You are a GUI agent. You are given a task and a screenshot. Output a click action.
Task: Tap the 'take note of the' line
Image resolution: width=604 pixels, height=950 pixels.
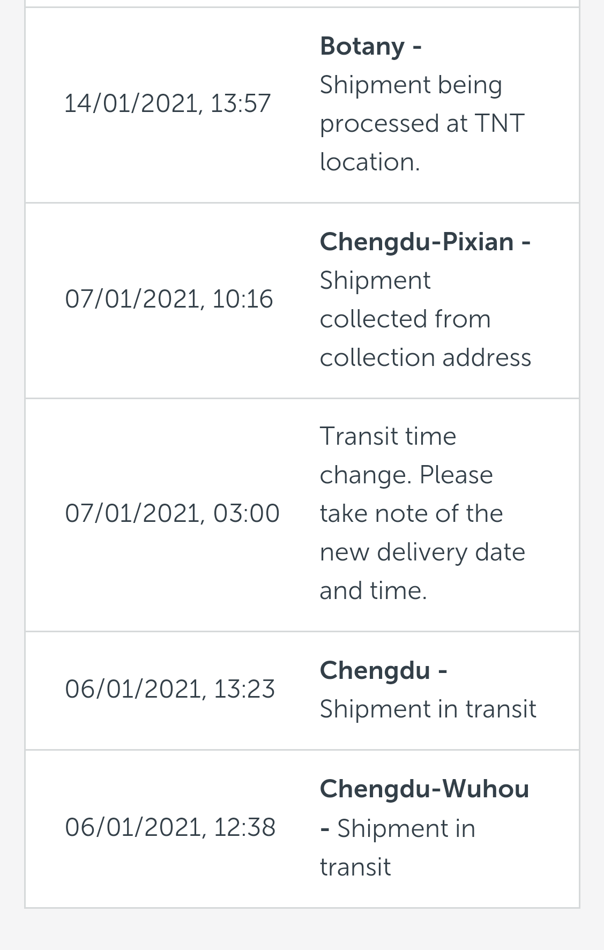tap(411, 513)
